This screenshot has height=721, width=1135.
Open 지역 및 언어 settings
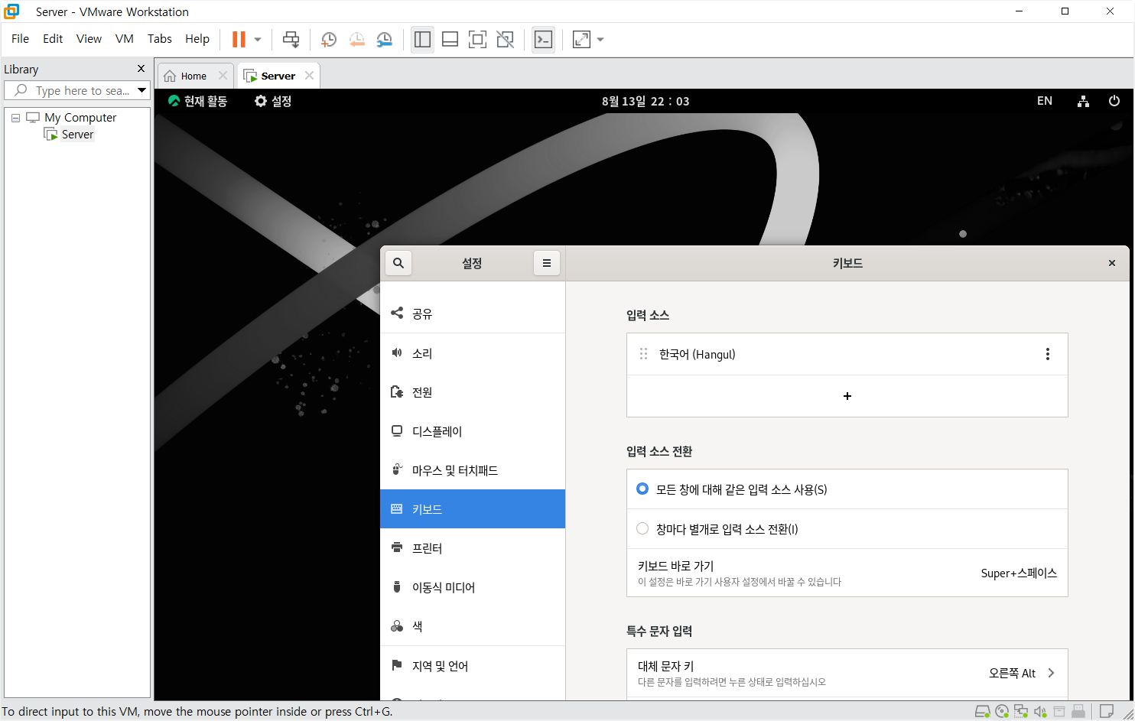(473, 666)
